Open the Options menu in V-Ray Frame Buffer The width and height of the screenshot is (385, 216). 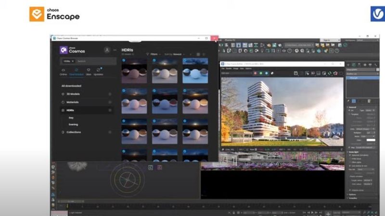coord(248,69)
